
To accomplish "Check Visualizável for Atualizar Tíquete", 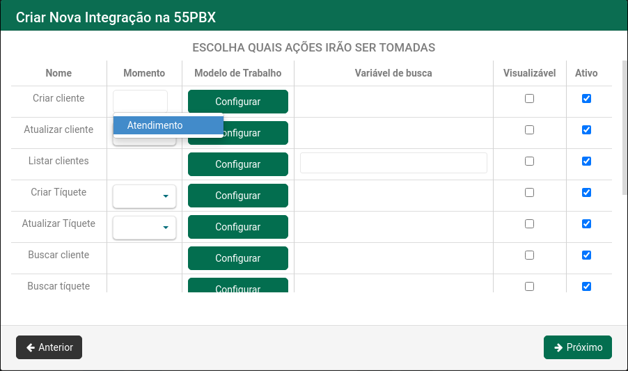I will (x=529, y=223).
